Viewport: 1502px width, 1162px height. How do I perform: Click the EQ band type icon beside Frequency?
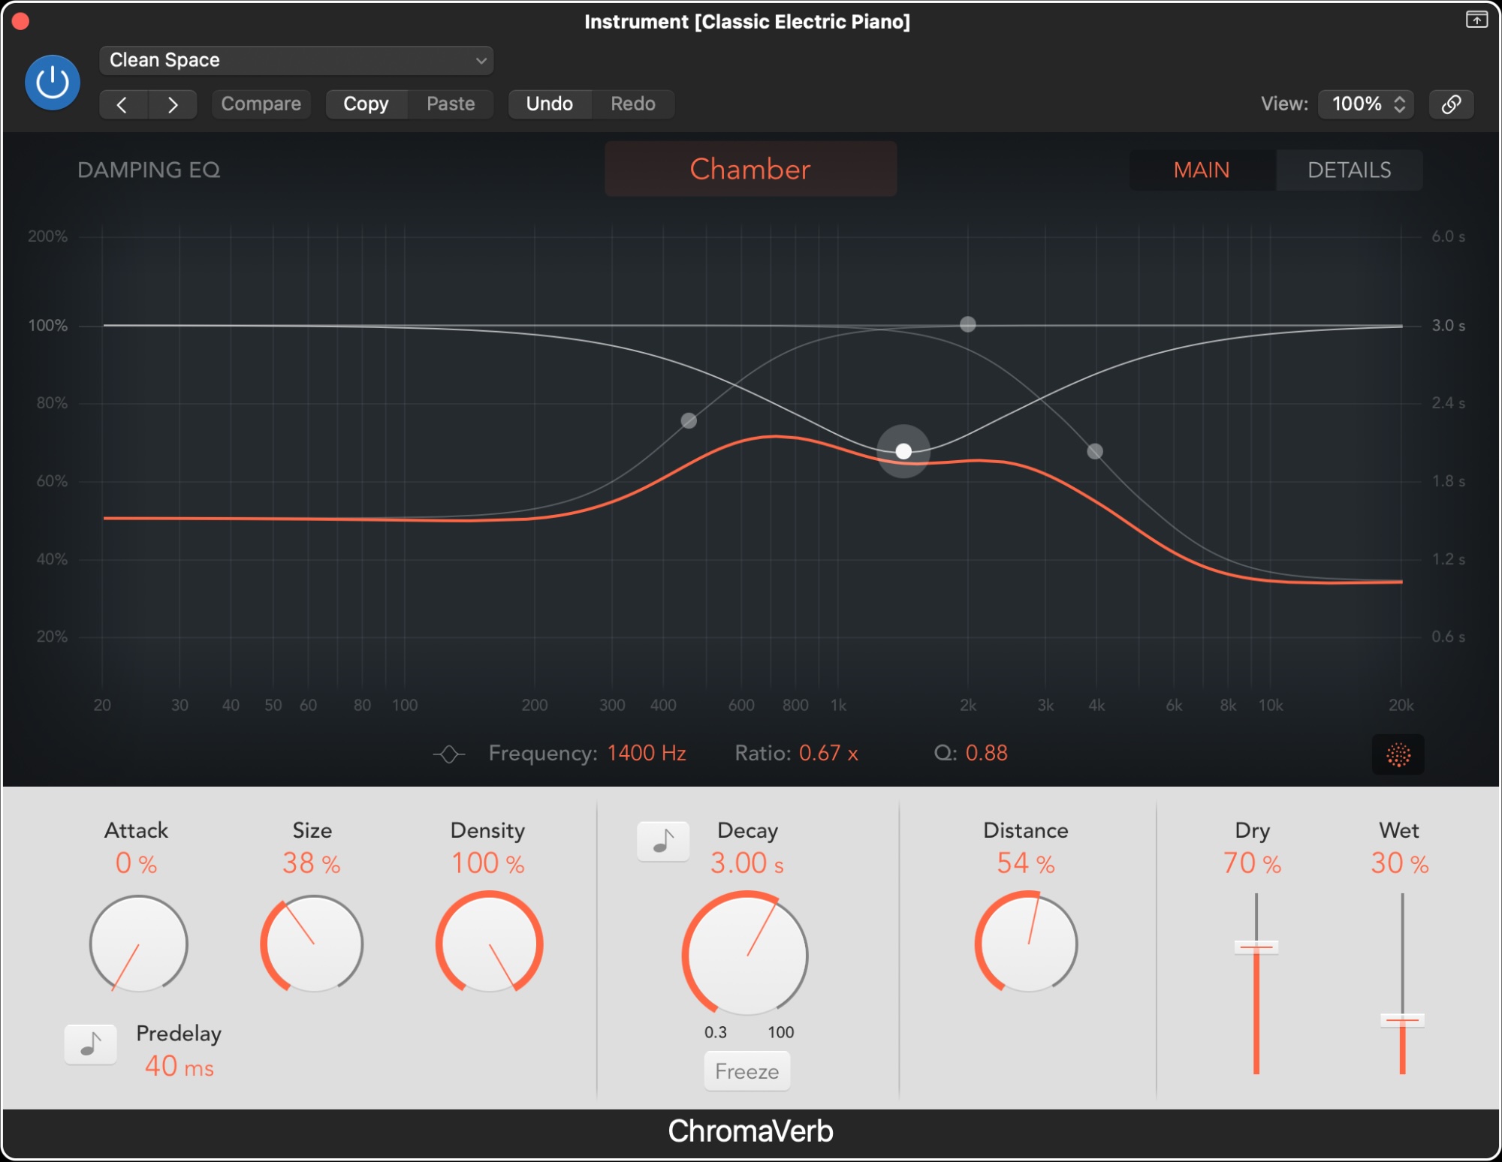coord(449,754)
